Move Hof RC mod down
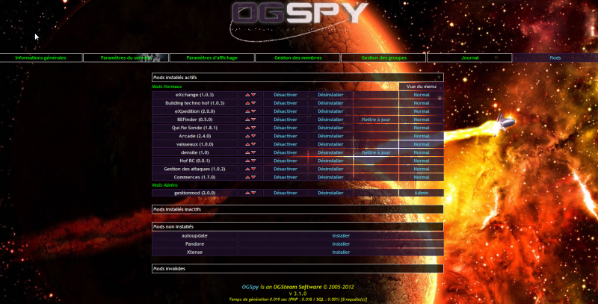This screenshot has height=304, width=598. tap(253, 161)
